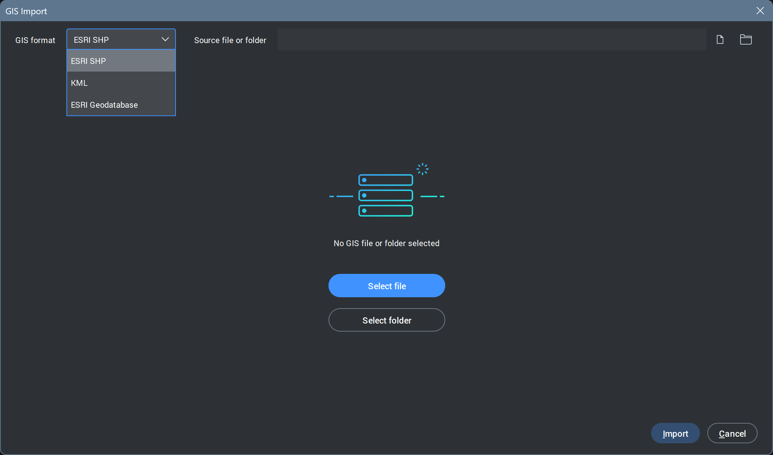Cancel the GIS import

click(x=732, y=433)
